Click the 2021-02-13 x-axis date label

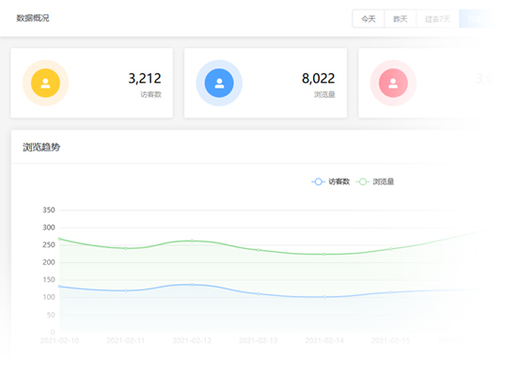[258, 340]
